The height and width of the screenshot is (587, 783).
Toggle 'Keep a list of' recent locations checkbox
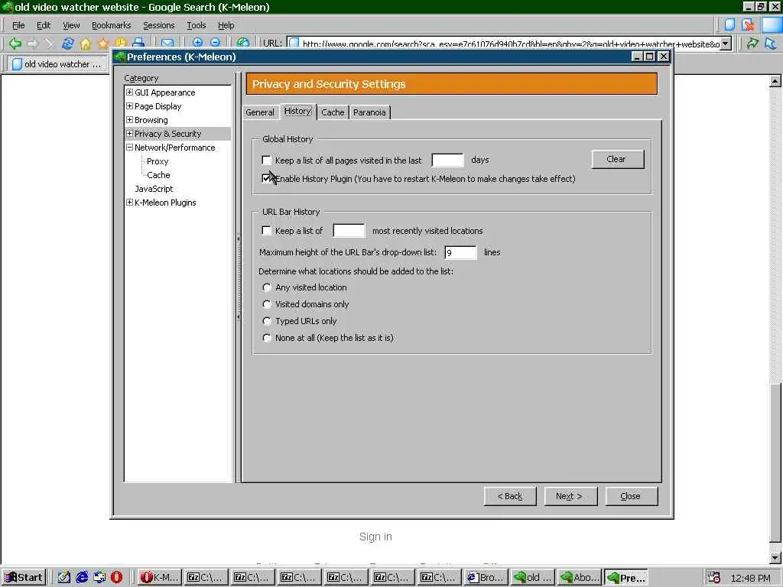coord(266,231)
